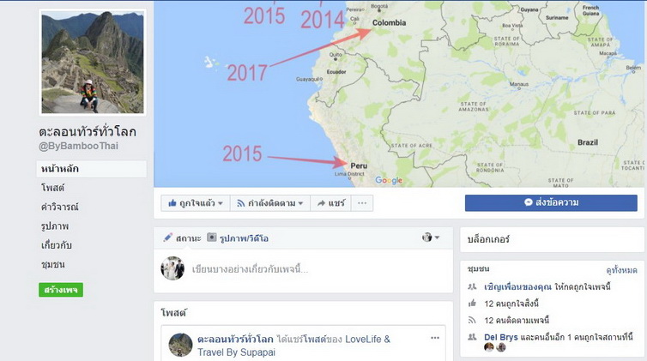Image resolution: width=647 pixels, height=361 pixels.
Task: Click the camera รูปภาพ/วิดีโอ icon
Action: [x=212, y=238]
